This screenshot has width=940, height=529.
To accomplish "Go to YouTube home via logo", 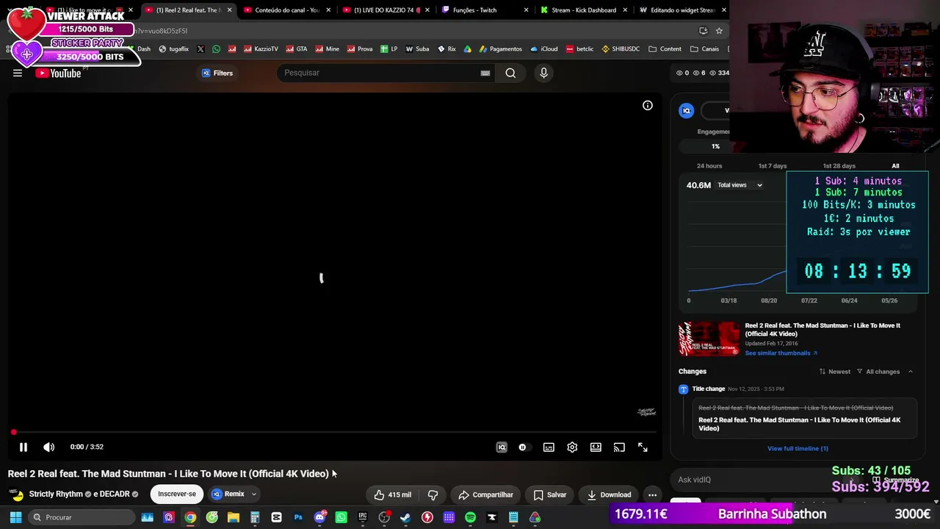I will [x=58, y=73].
